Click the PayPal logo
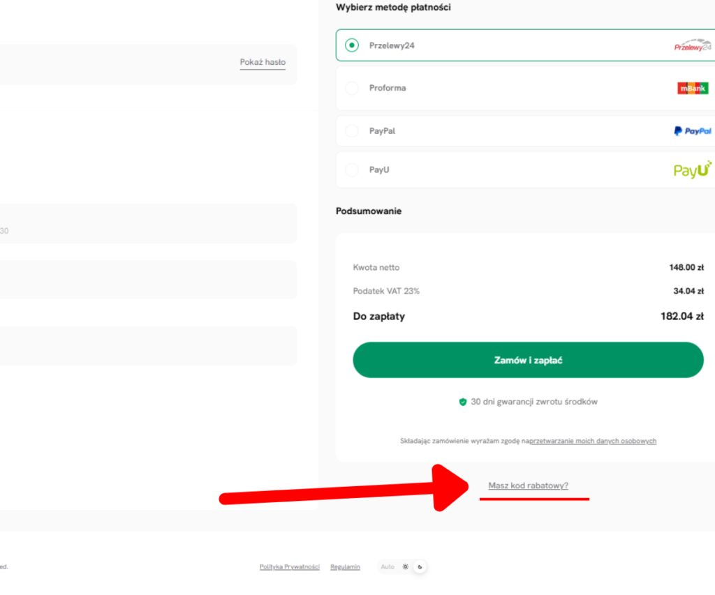This screenshot has height=595, width=715. click(692, 131)
